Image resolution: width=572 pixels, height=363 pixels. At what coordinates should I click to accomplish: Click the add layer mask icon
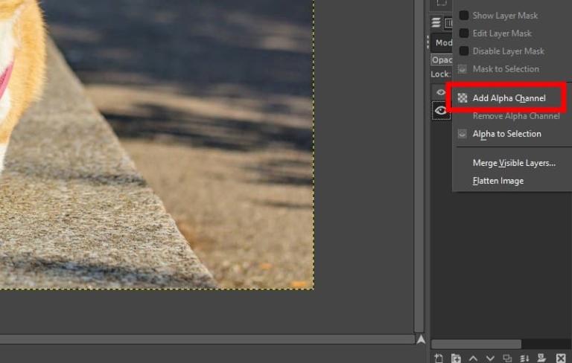coord(541,358)
